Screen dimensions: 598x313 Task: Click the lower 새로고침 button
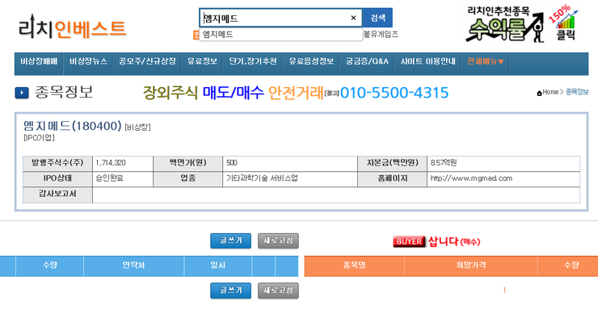coord(278,290)
